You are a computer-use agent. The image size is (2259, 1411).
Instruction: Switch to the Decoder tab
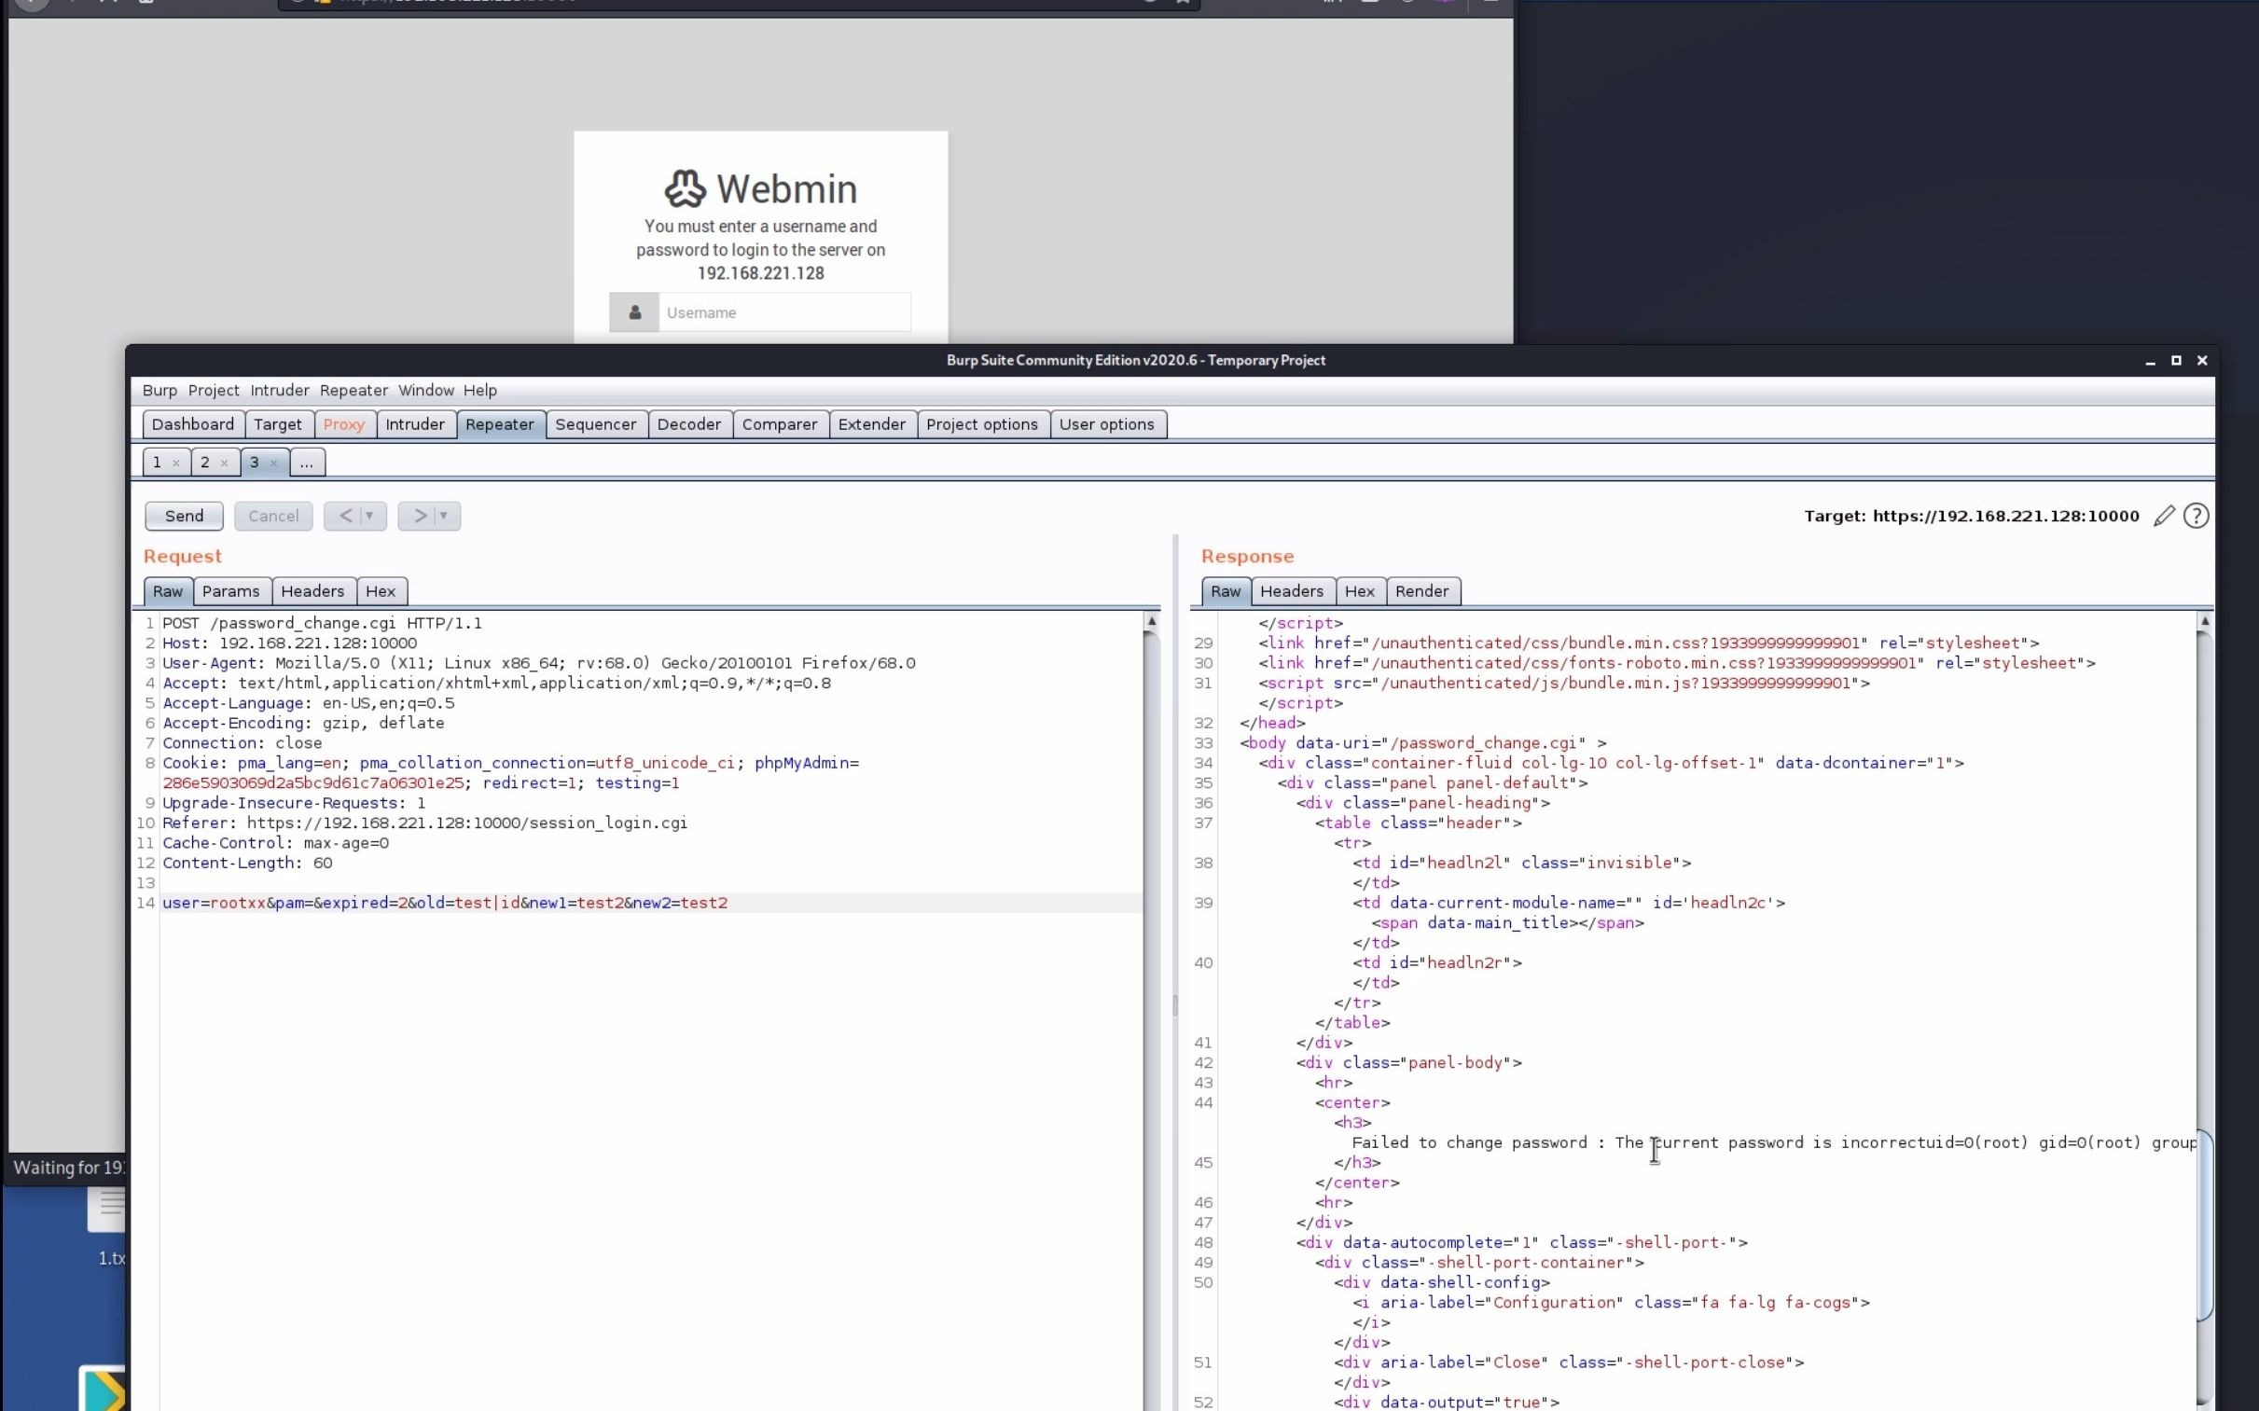coord(689,424)
